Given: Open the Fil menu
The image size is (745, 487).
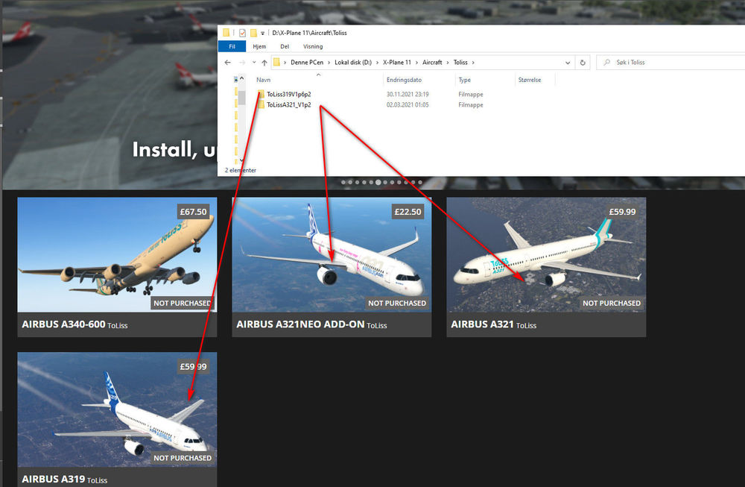Looking at the screenshot, I should pos(232,46).
